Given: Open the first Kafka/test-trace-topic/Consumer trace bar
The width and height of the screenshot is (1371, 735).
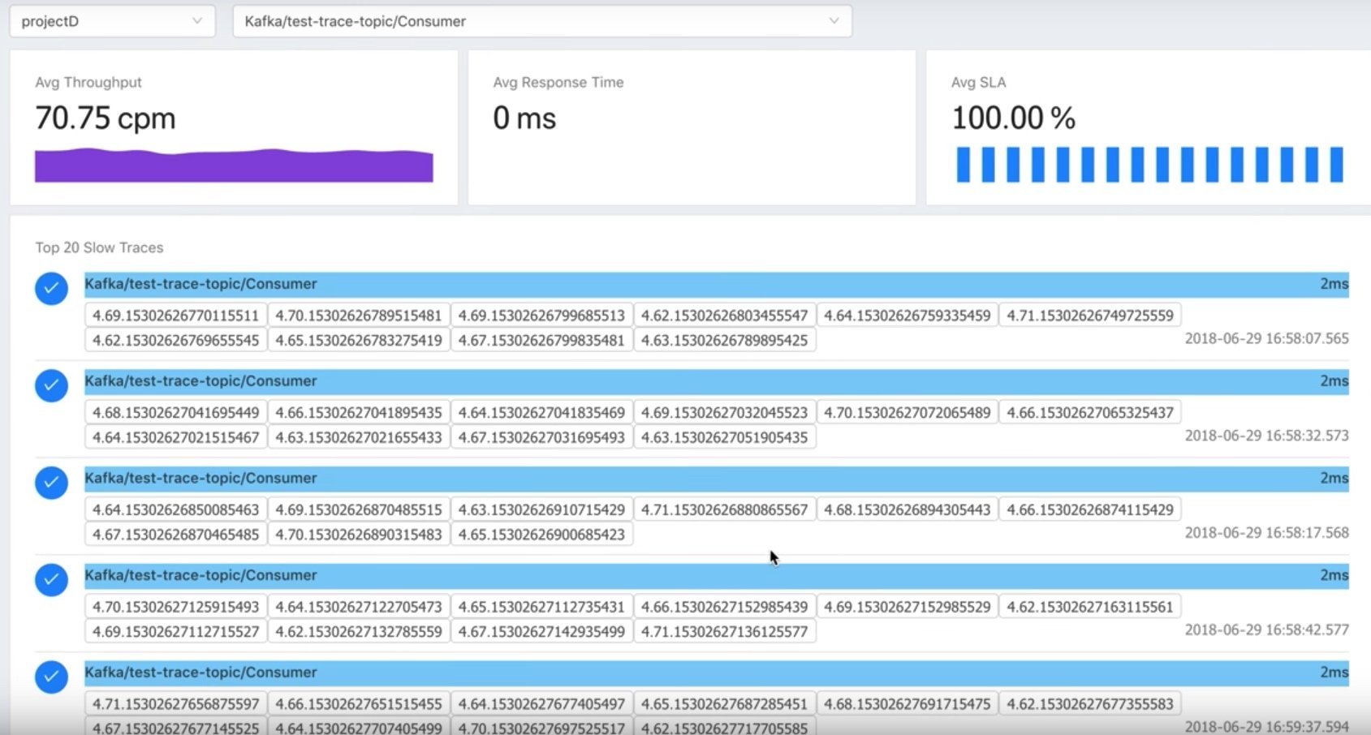Looking at the screenshot, I should click(714, 285).
